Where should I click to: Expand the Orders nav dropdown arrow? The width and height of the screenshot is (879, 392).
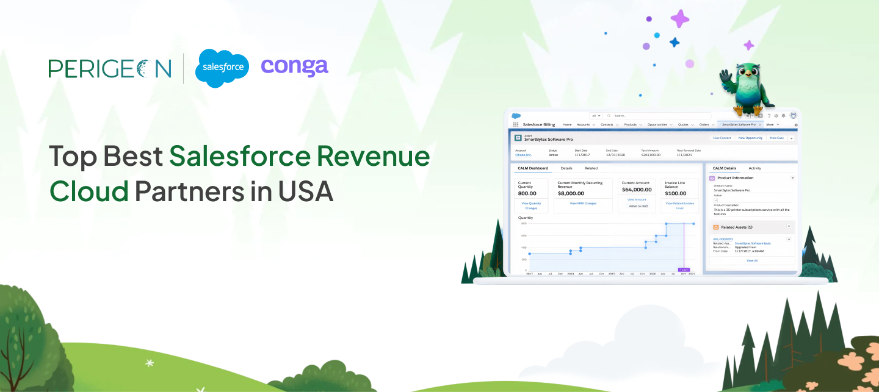(x=713, y=124)
